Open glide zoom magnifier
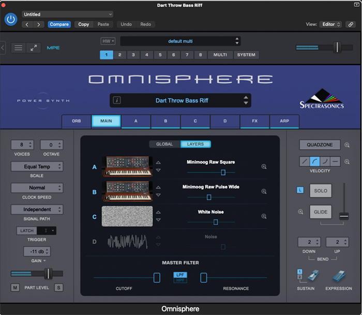 click(x=300, y=212)
